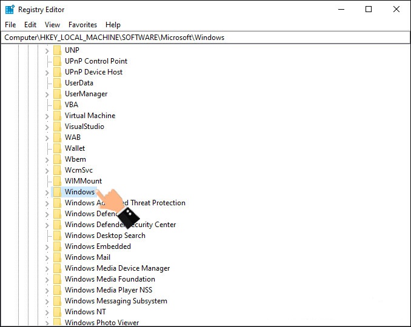Select the UPnP Control Point key
Screen dimensions: 411x327
point(96,61)
